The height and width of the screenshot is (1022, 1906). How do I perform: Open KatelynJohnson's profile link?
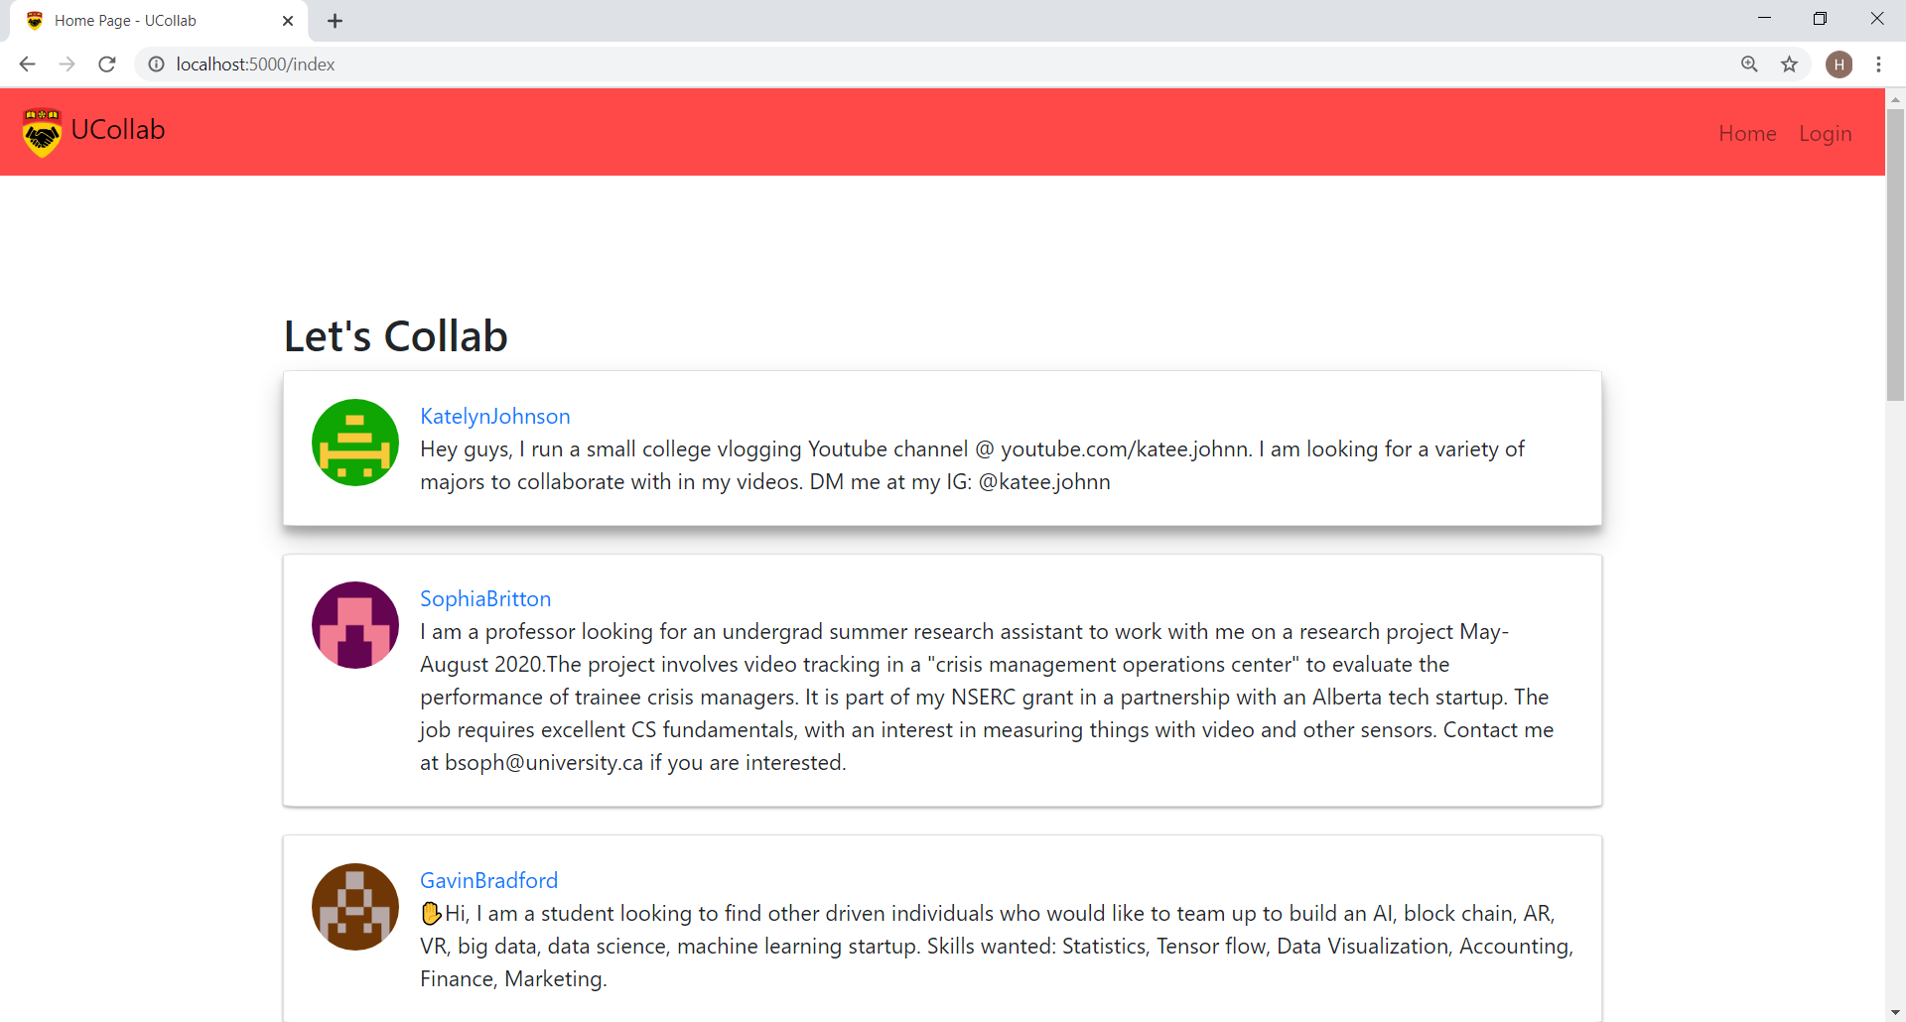pyautogui.click(x=494, y=416)
